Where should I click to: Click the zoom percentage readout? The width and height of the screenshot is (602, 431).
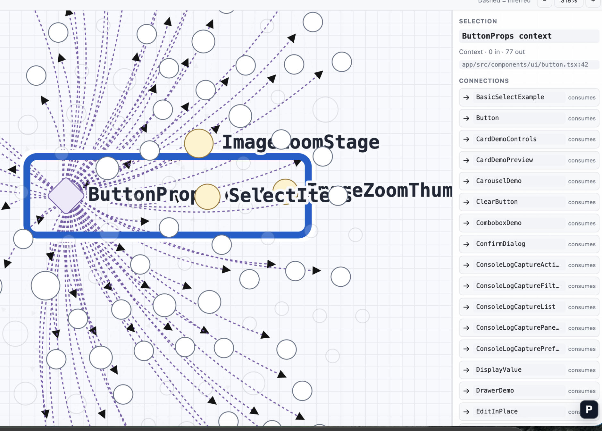pyautogui.click(x=569, y=2)
